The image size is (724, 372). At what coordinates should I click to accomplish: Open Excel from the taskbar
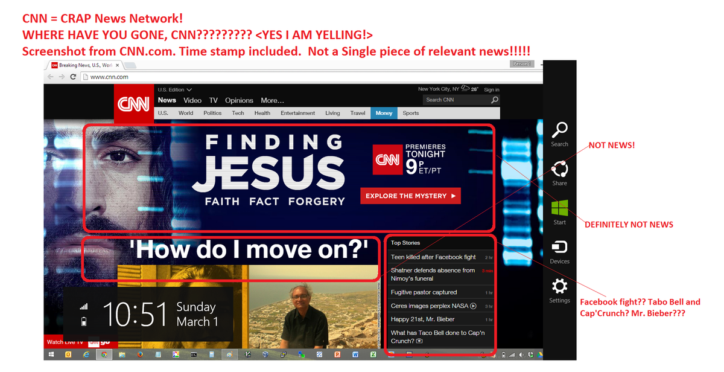click(x=373, y=355)
